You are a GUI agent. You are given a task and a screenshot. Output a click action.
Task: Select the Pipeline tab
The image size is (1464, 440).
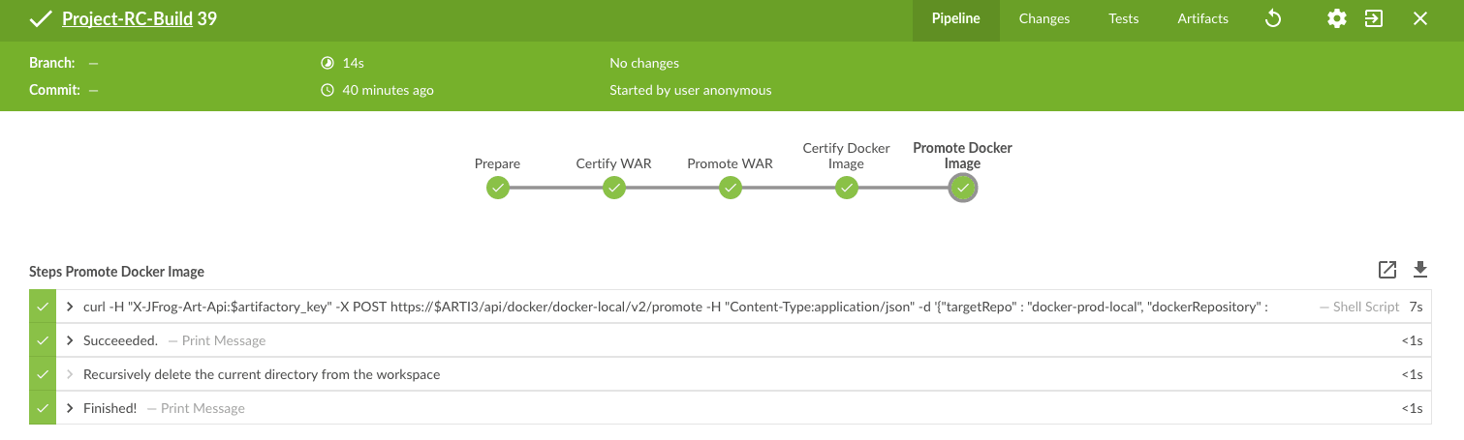(x=955, y=18)
